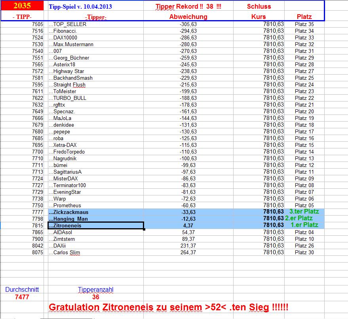This screenshot has width=348, height=319.
Task: Click the DAXii cell
Action: [96, 246]
